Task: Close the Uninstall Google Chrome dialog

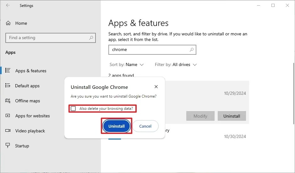Action: click(x=156, y=87)
